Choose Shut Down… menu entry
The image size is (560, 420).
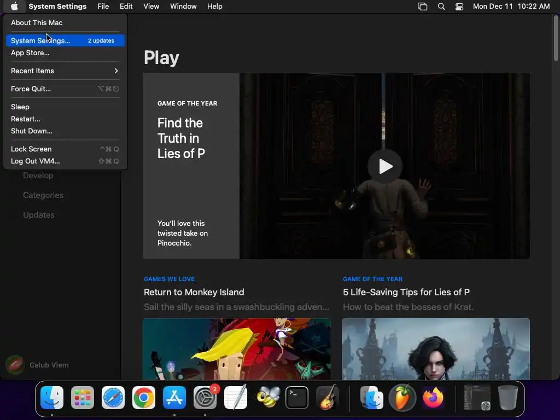point(65,131)
